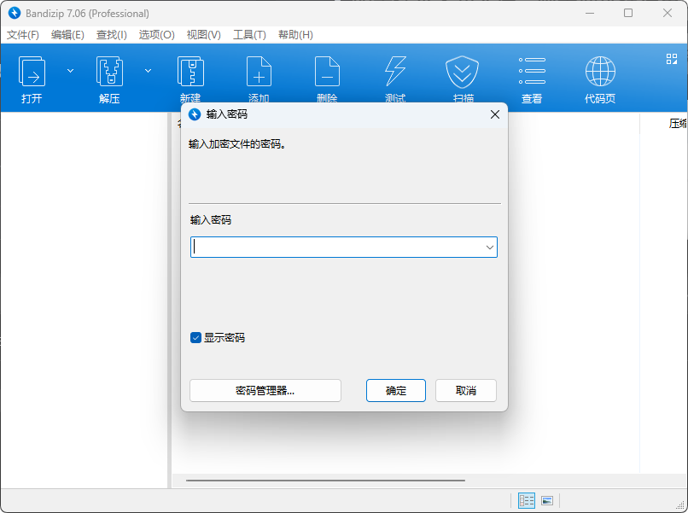Enable image preview mode in the status bar
688x513 pixels.
(547, 500)
